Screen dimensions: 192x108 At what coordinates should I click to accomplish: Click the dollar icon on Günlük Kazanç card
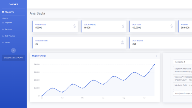pyautogui.click(x=123, y=26)
